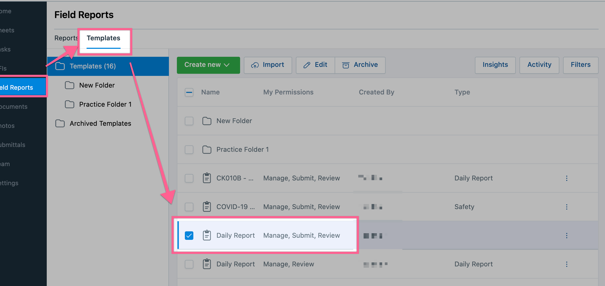This screenshot has height=286, width=605.
Task: Open Settings in the left navigation
Action: [x=9, y=183]
